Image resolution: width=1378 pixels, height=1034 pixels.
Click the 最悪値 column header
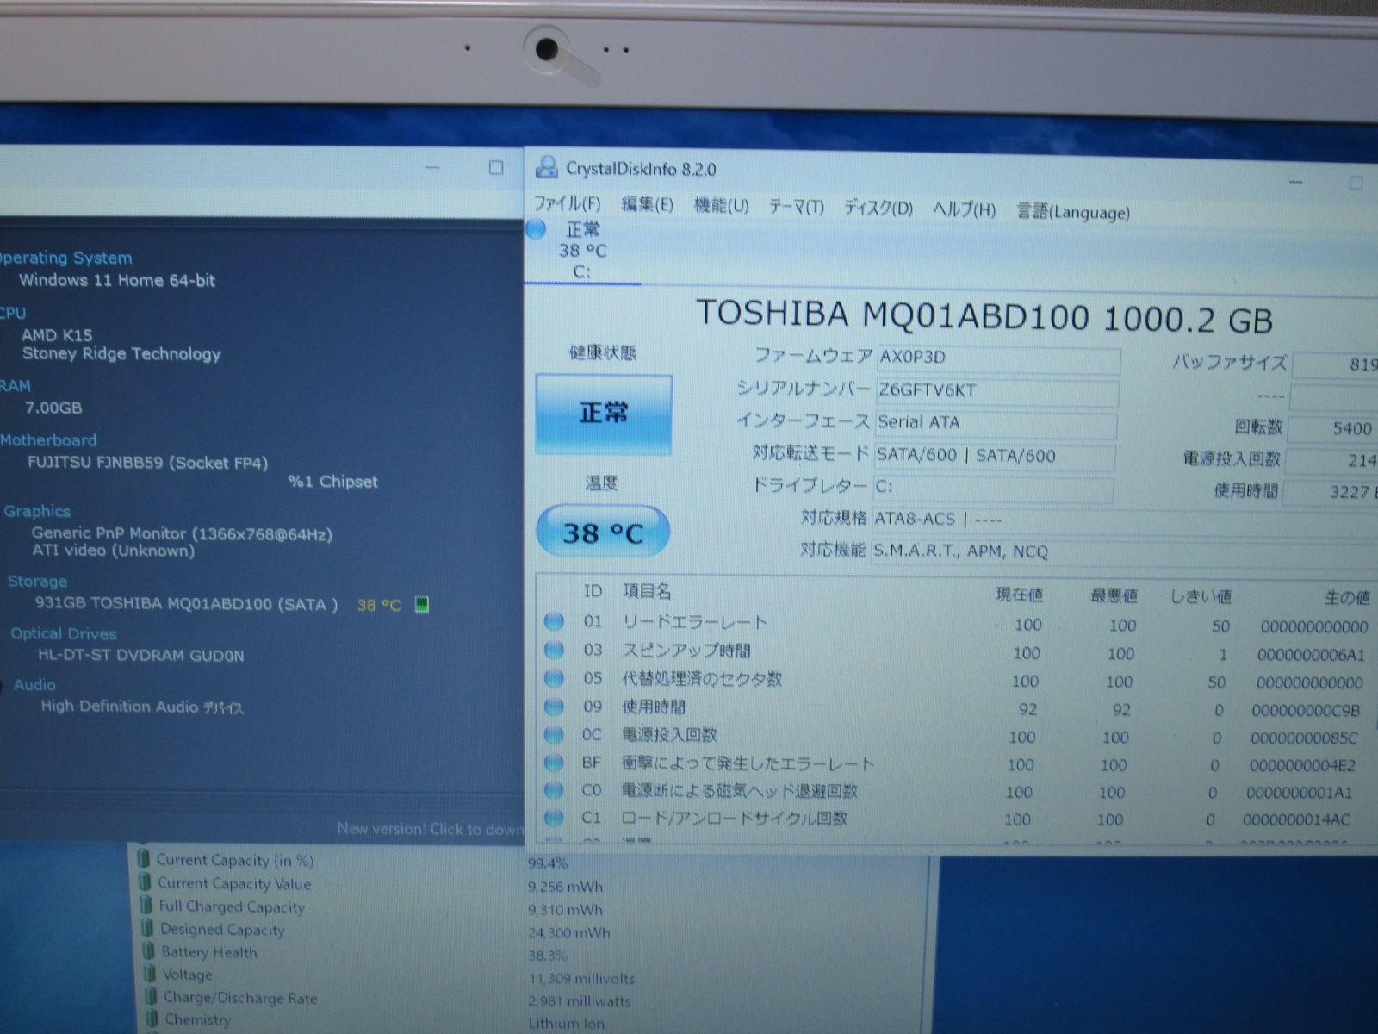[1114, 595]
